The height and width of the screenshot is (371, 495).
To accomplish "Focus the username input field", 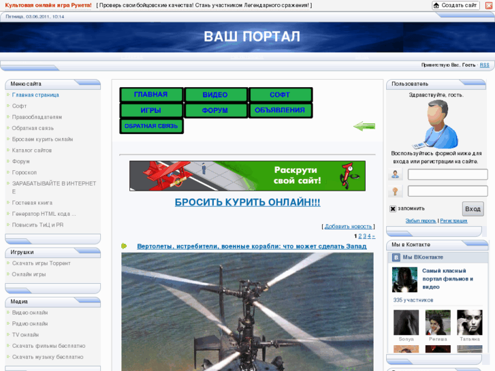I will (x=447, y=174).
